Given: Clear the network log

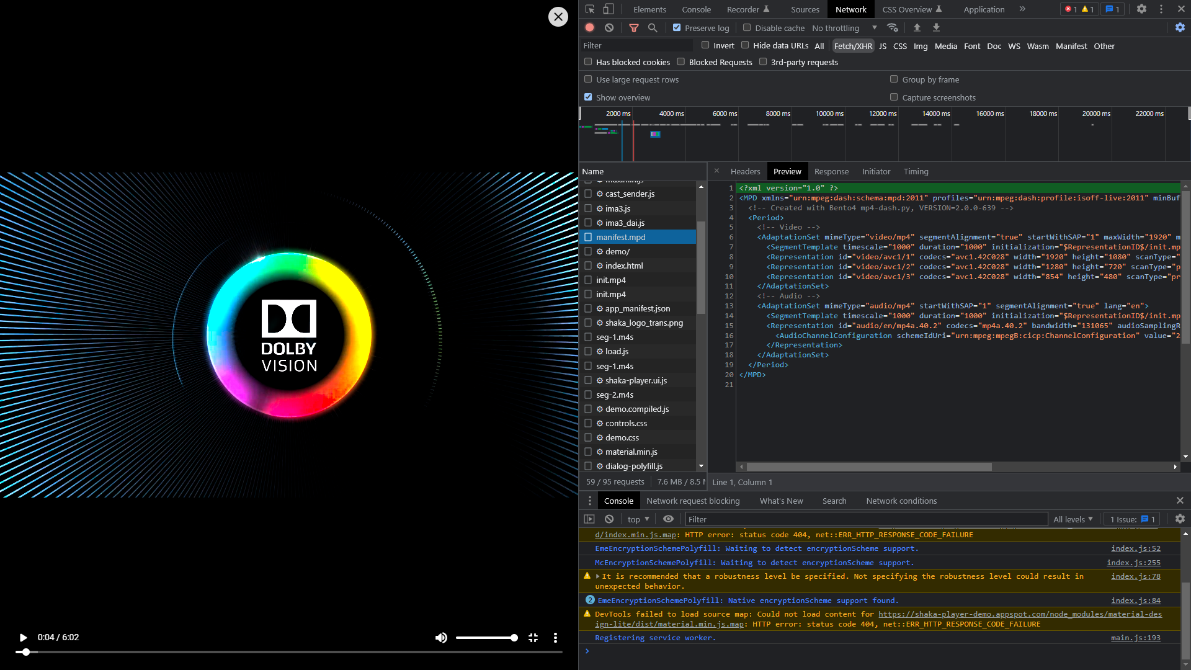Looking at the screenshot, I should pos(609,28).
